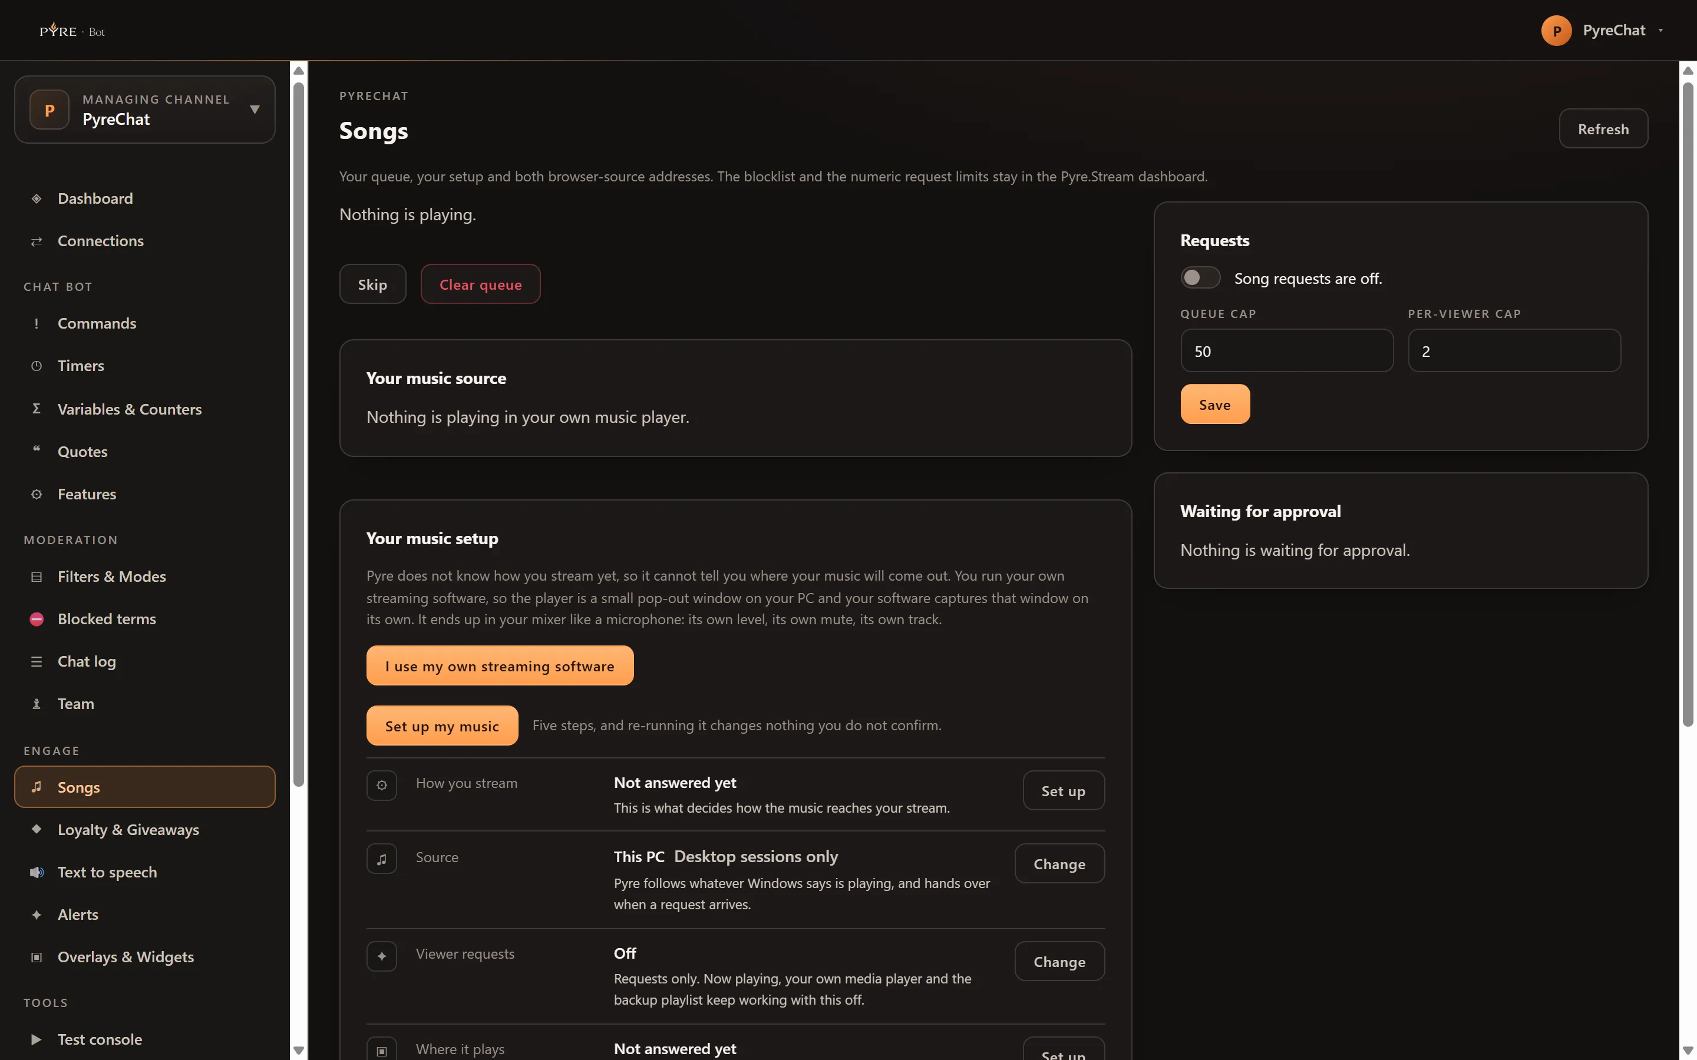
Task: Start the Set up my music wizard
Action: tap(442, 726)
